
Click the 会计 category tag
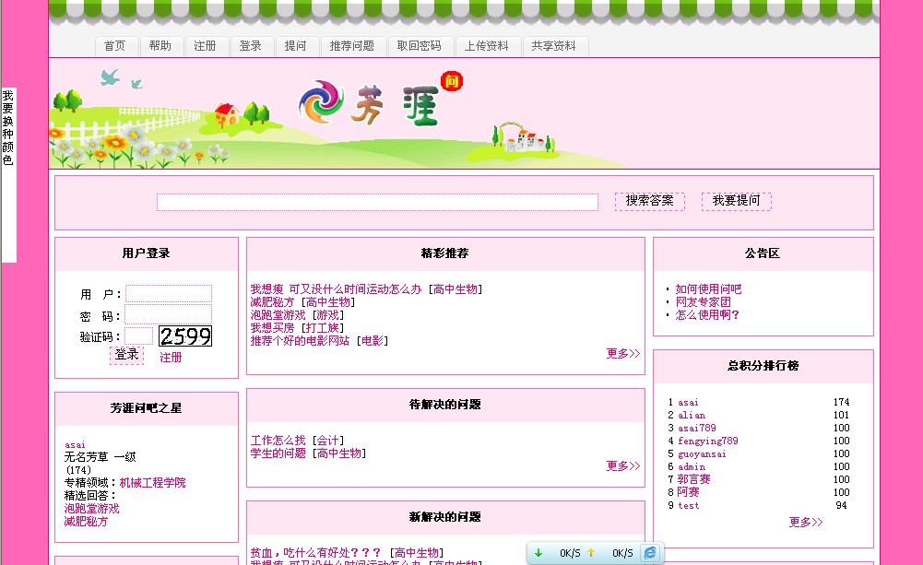tap(328, 441)
